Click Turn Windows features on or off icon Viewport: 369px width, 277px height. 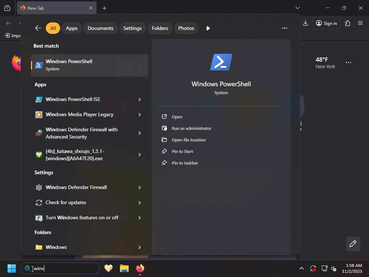[x=39, y=218]
